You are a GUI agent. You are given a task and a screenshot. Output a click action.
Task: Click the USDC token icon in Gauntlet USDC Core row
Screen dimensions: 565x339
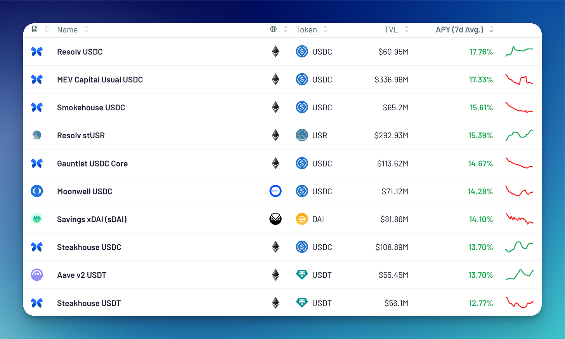click(x=302, y=163)
